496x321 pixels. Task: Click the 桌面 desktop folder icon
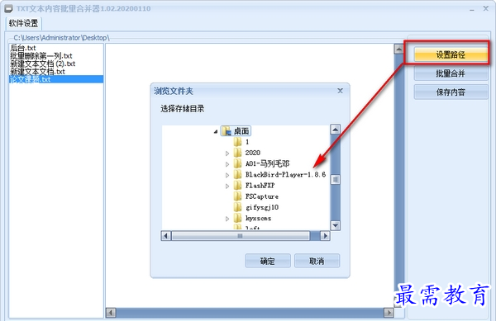pyautogui.click(x=227, y=131)
